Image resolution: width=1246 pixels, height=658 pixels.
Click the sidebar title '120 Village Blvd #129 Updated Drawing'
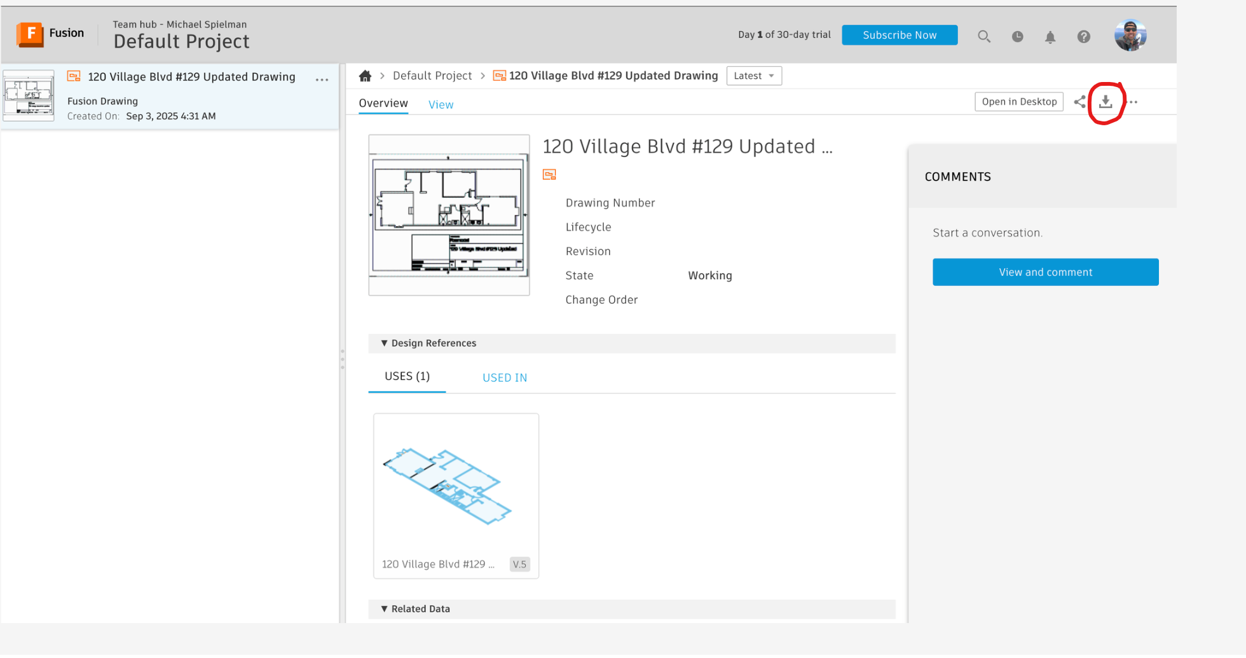click(191, 77)
